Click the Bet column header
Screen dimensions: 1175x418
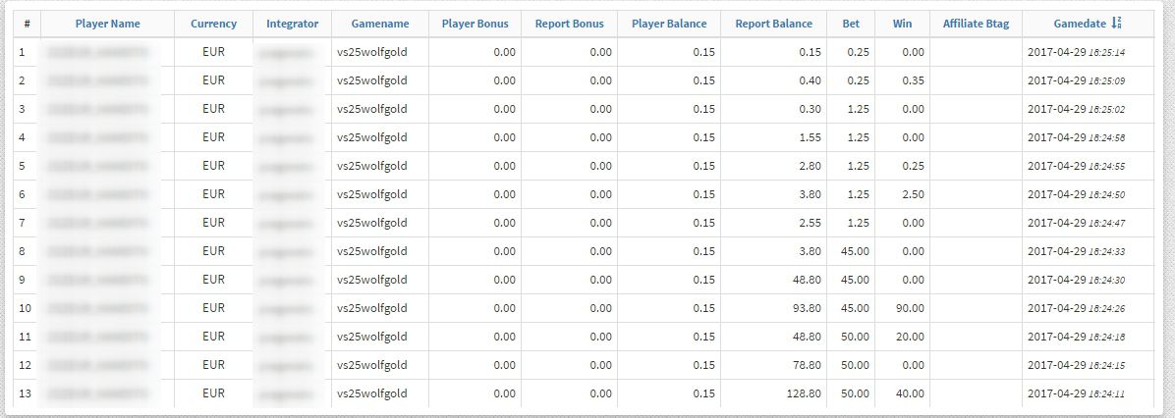point(851,24)
